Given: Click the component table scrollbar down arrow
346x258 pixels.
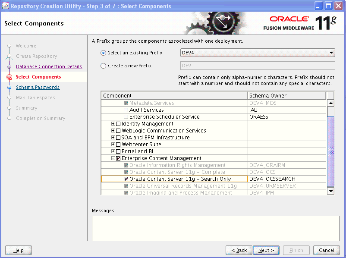Looking at the screenshot, I should pos(330,191).
